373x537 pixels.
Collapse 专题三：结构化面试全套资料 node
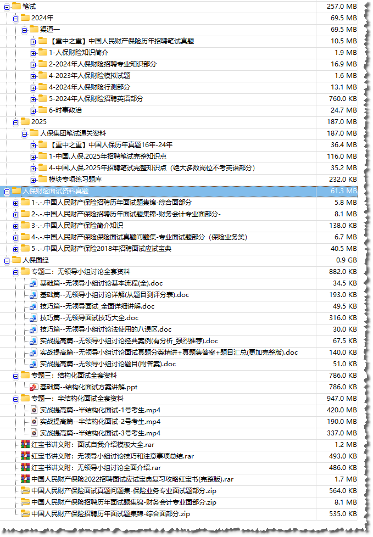(x=15, y=376)
